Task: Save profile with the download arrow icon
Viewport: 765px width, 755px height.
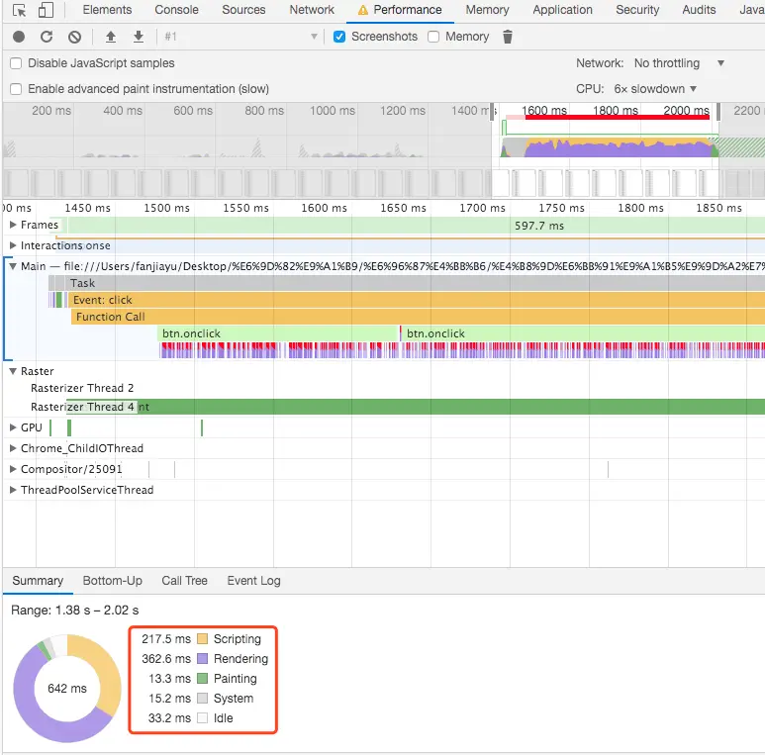Action: tap(139, 37)
